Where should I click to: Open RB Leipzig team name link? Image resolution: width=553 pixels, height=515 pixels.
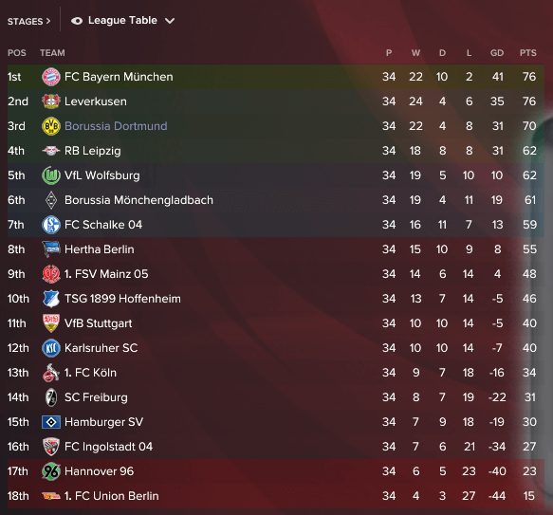pos(92,151)
